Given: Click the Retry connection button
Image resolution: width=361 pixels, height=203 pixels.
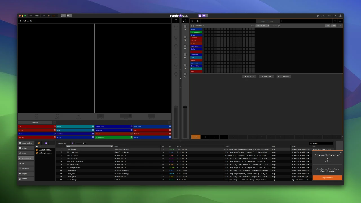Looking at the screenshot, I should (327, 178).
